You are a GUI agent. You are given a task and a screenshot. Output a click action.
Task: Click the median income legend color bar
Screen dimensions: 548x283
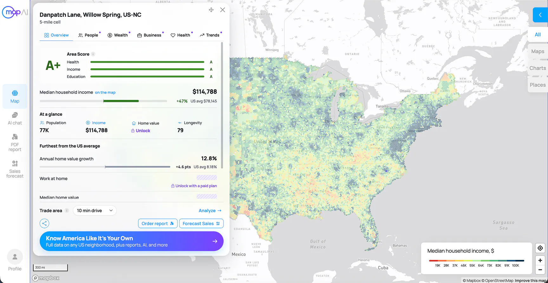click(476, 261)
